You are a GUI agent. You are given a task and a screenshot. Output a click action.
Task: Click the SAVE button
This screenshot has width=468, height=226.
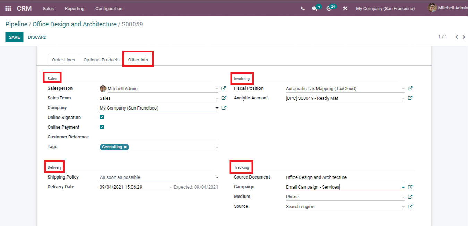coord(14,37)
